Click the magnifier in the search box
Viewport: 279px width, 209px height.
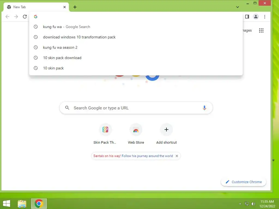tap(67, 108)
